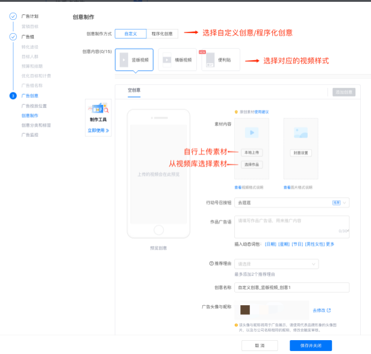Screen dimensions: 371x354
Task: Open 查看图片格式说明 link
Action: (x=298, y=188)
